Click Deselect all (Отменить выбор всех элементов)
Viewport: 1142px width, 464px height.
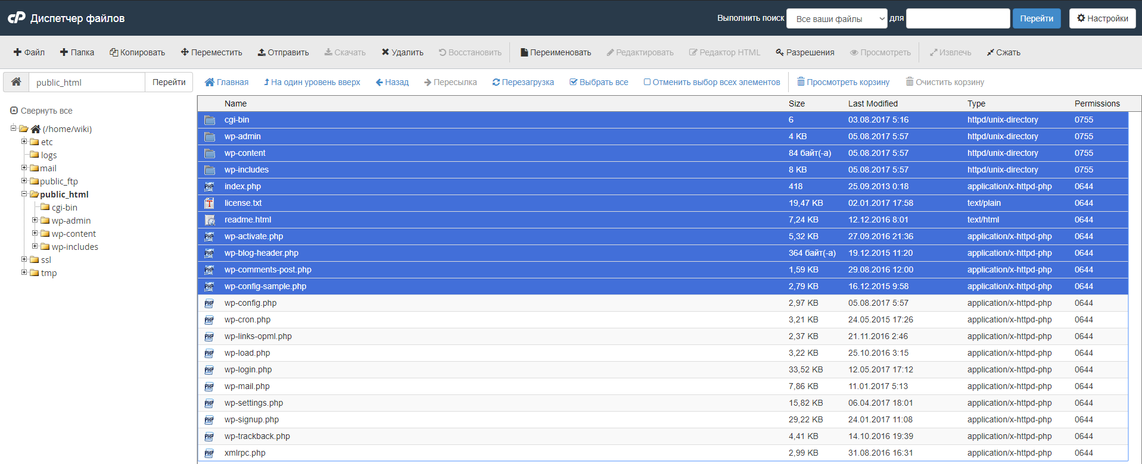[711, 82]
